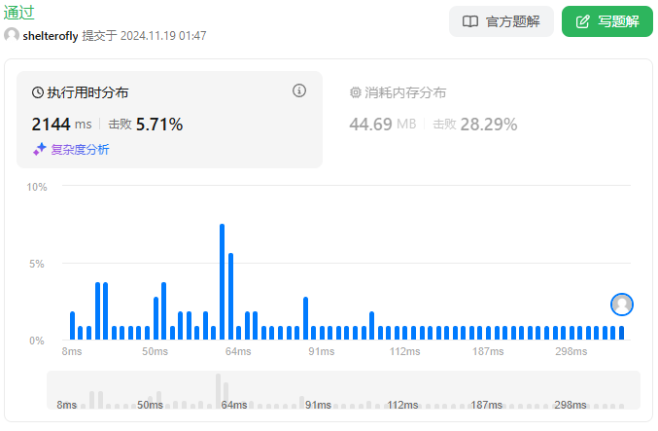Select the tallest bar in main chart

tap(222, 282)
